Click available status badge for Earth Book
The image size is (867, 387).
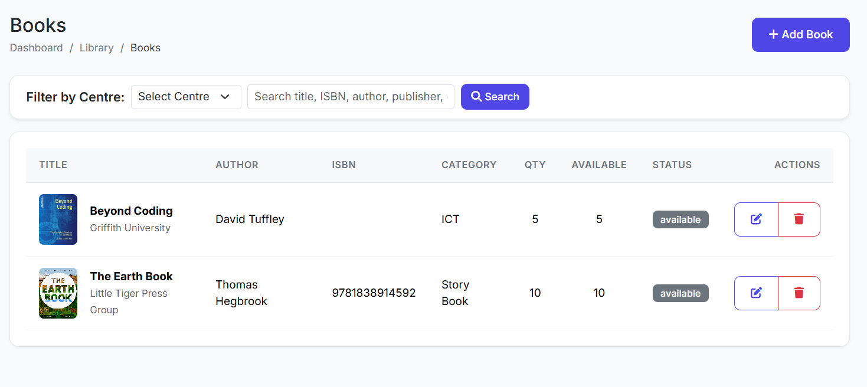[x=680, y=293]
